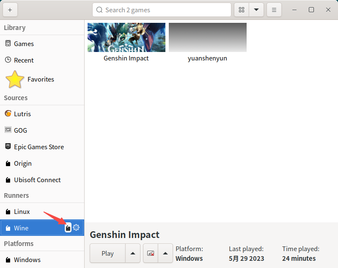Click the yuanshenyun game label
The width and height of the screenshot is (338, 268).
[x=207, y=58]
